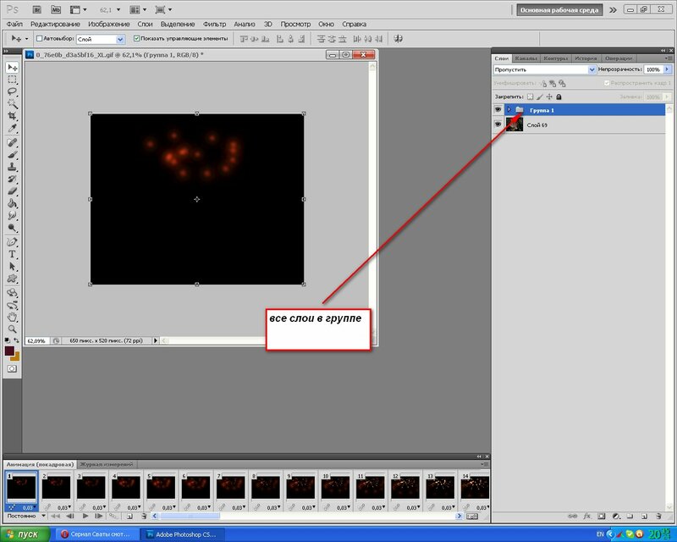This screenshot has width=677, height=542.
Task: Switch to the Каналы tab
Action: [x=526, y=58]
